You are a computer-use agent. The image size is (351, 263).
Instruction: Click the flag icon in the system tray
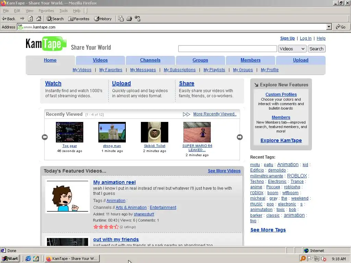click(x=310, y=259)
